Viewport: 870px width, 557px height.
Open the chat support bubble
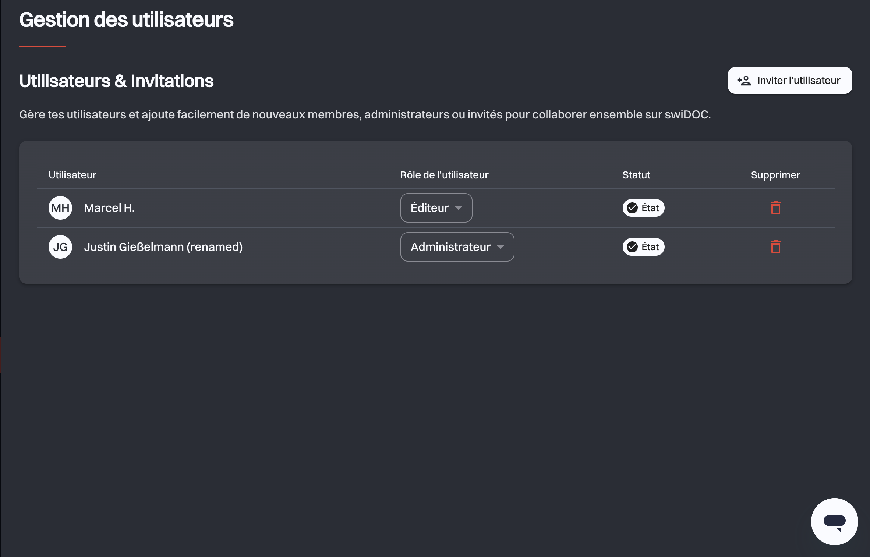[x=834, y=522]
